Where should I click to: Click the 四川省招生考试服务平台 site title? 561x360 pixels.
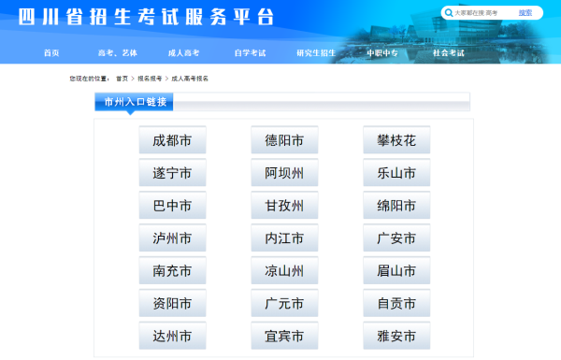(147, 17)
